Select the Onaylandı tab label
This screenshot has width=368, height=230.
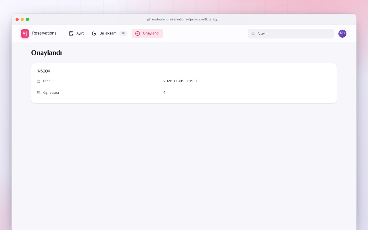[151, 33]
